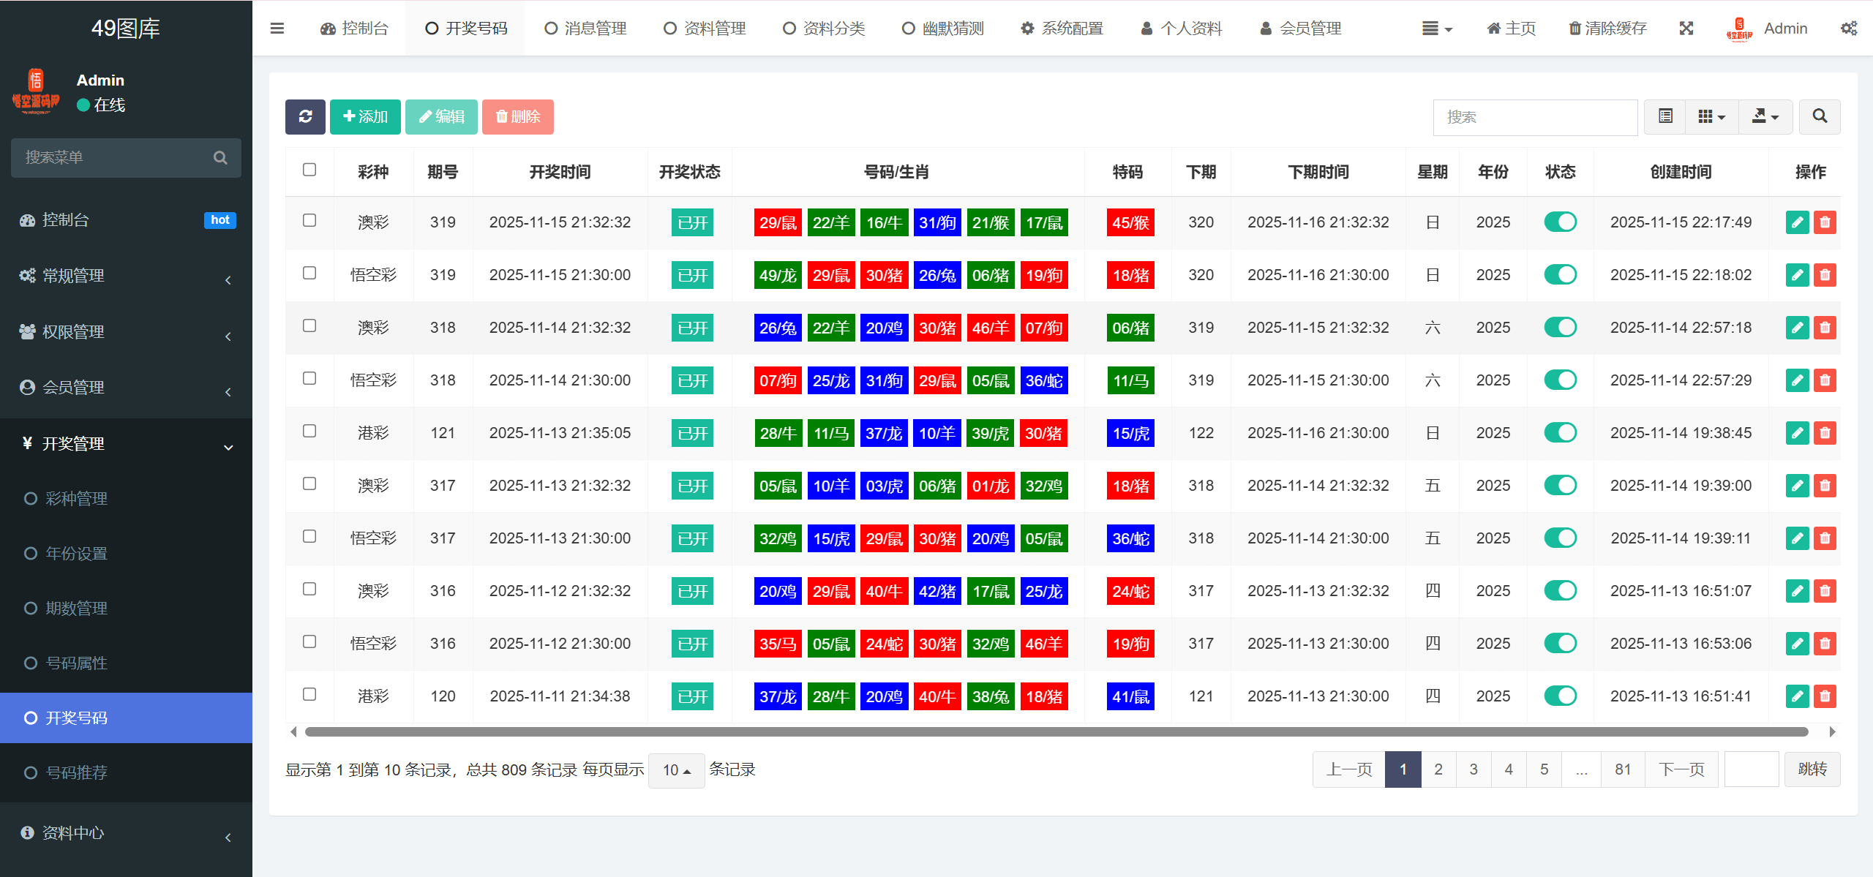Delete the first 澳彩 319 row via its trash icon
This screenshot has height=877, width=1873.
pyautogui.click(x=1825, y=222)
